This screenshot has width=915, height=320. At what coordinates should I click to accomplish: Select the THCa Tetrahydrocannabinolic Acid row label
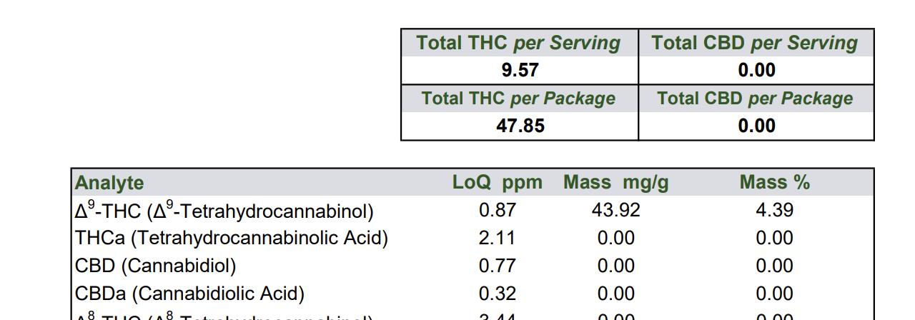tap(232, 238)
